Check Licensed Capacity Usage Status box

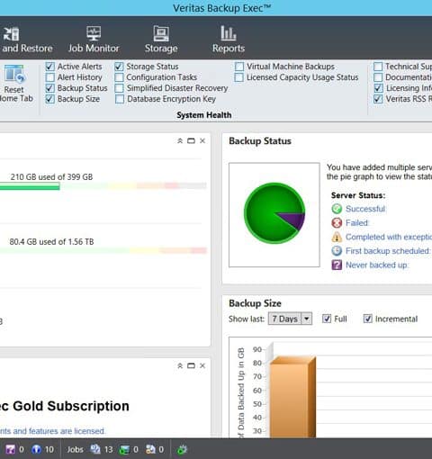pos(238,77)
